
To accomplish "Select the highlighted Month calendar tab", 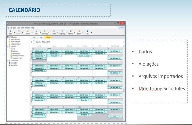I will pos(48,38).
